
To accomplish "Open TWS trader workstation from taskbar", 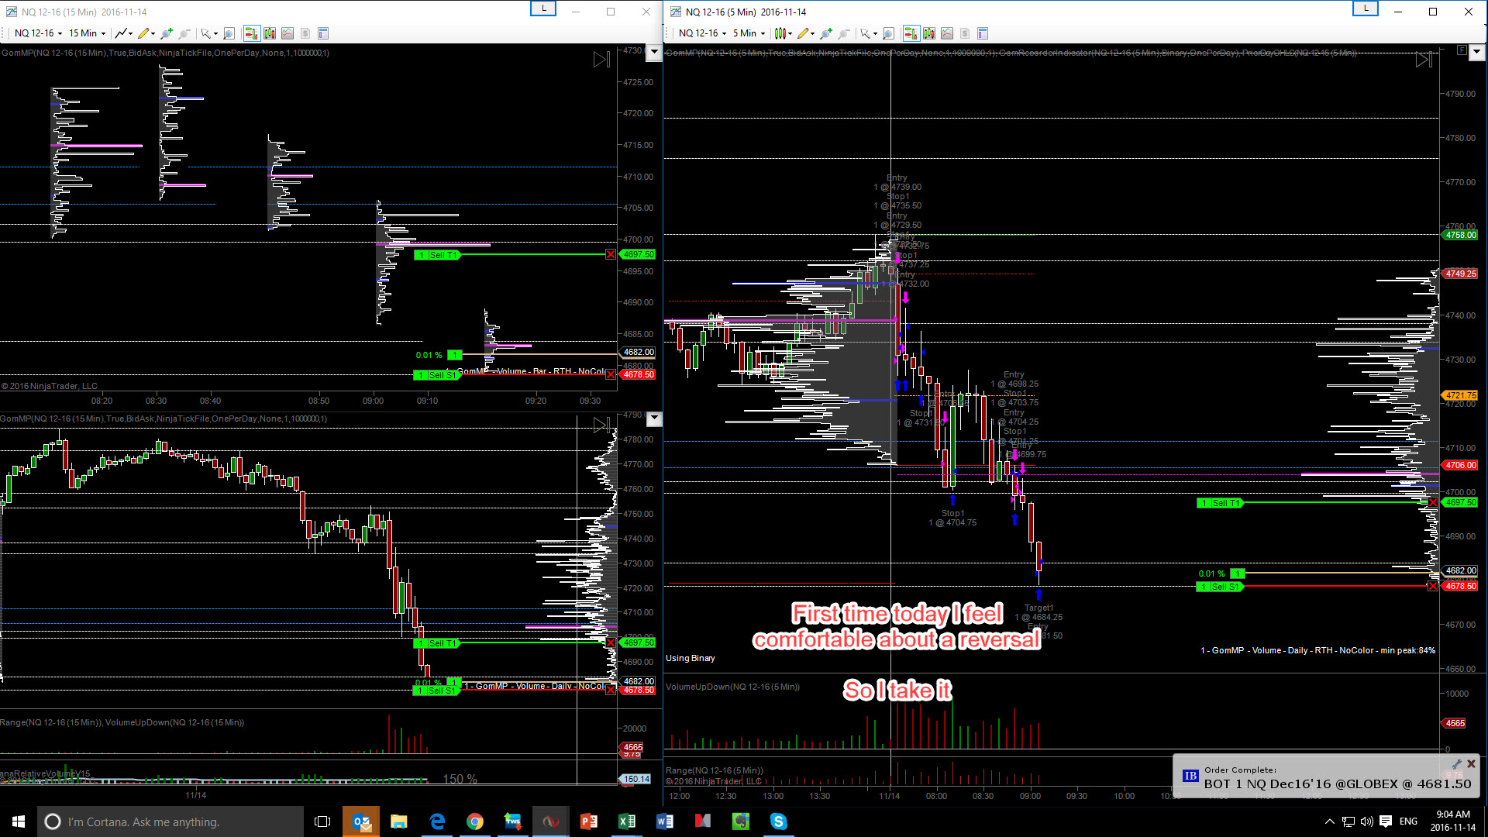I will (513, 821).
